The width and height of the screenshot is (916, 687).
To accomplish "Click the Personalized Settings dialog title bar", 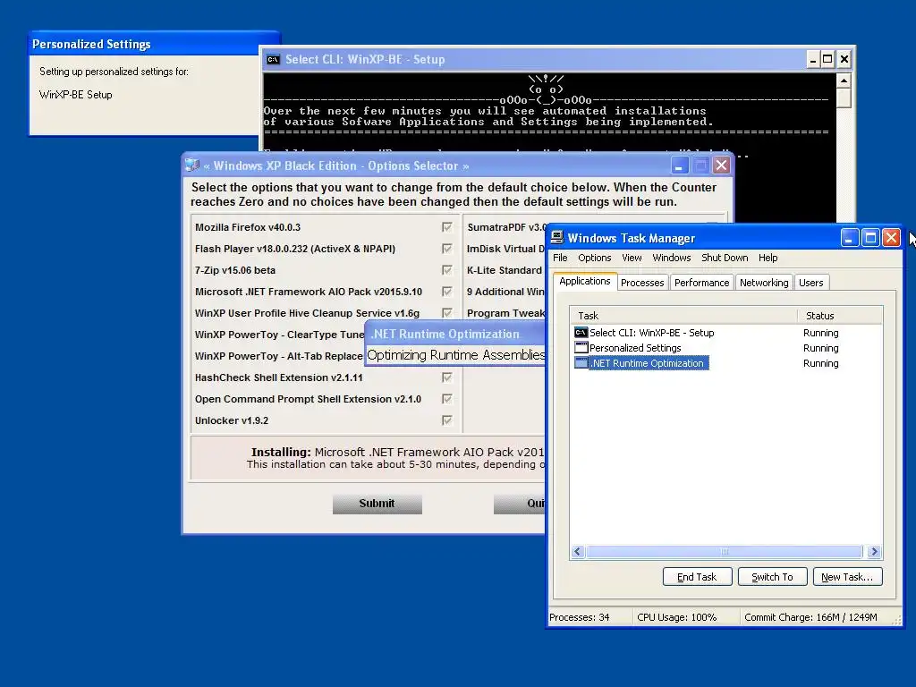I will pyautogui.click(x=154, y=44).
